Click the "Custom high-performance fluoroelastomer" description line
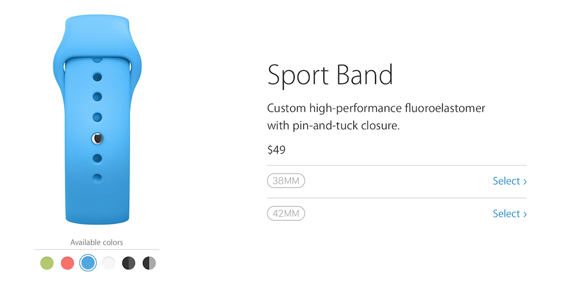 [x=376, y=108]
